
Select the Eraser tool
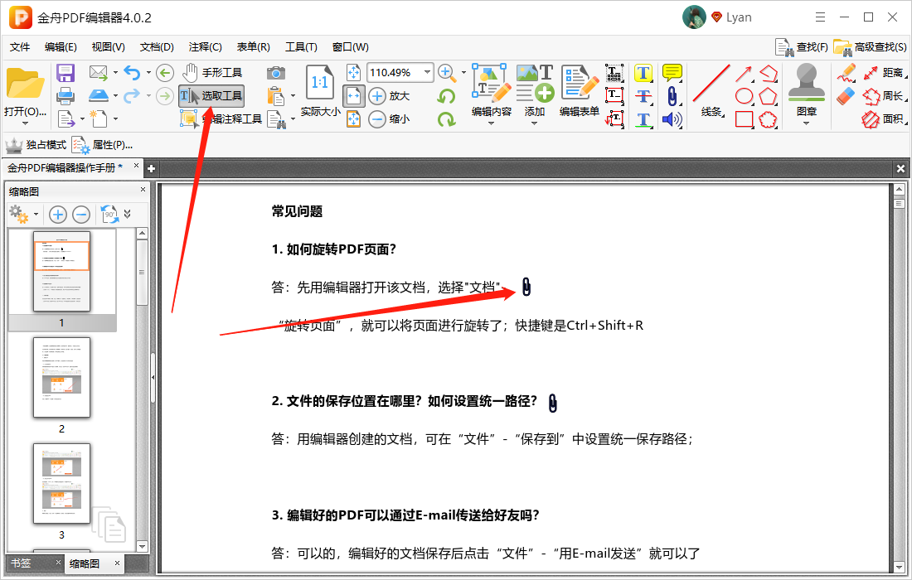(846, 96)
